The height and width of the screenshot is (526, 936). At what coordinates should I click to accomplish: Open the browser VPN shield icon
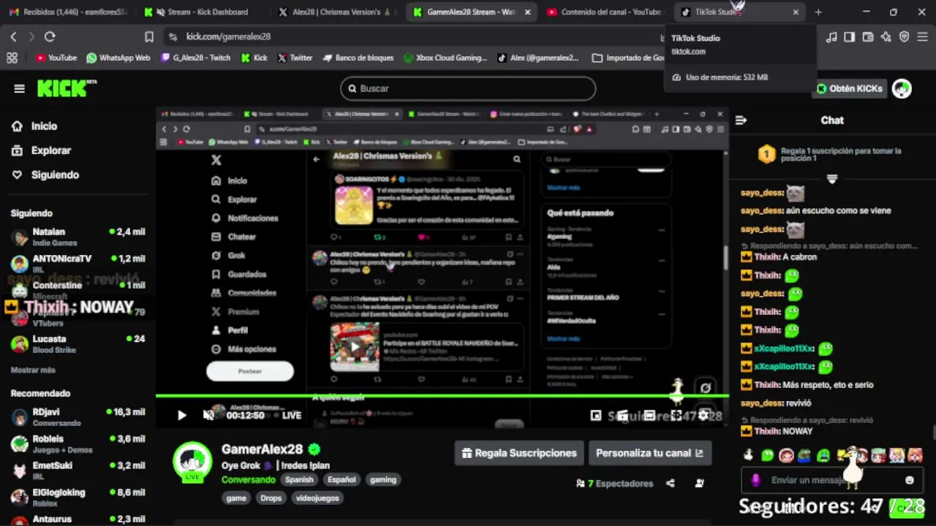click(x=904, y=37)
